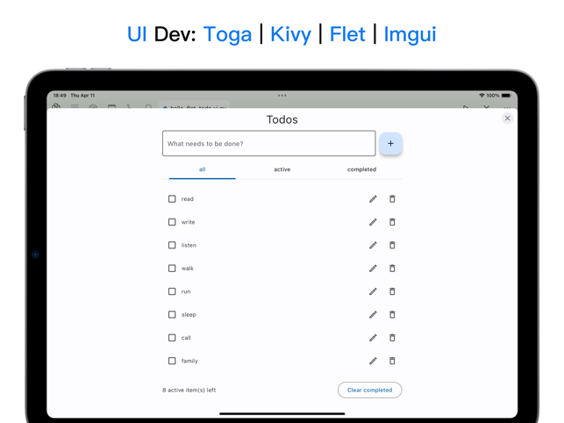The width and height of the screenshot is (564, 423).
Task: Edit the 'call' todo
Action: (x=373, y=338)
